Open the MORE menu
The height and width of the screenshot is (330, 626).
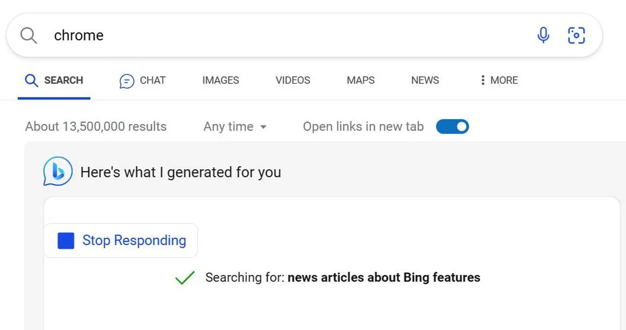(499, 80)
